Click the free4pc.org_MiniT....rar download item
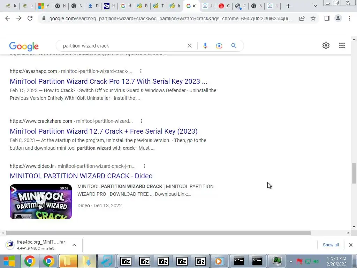 click(41, 245)
